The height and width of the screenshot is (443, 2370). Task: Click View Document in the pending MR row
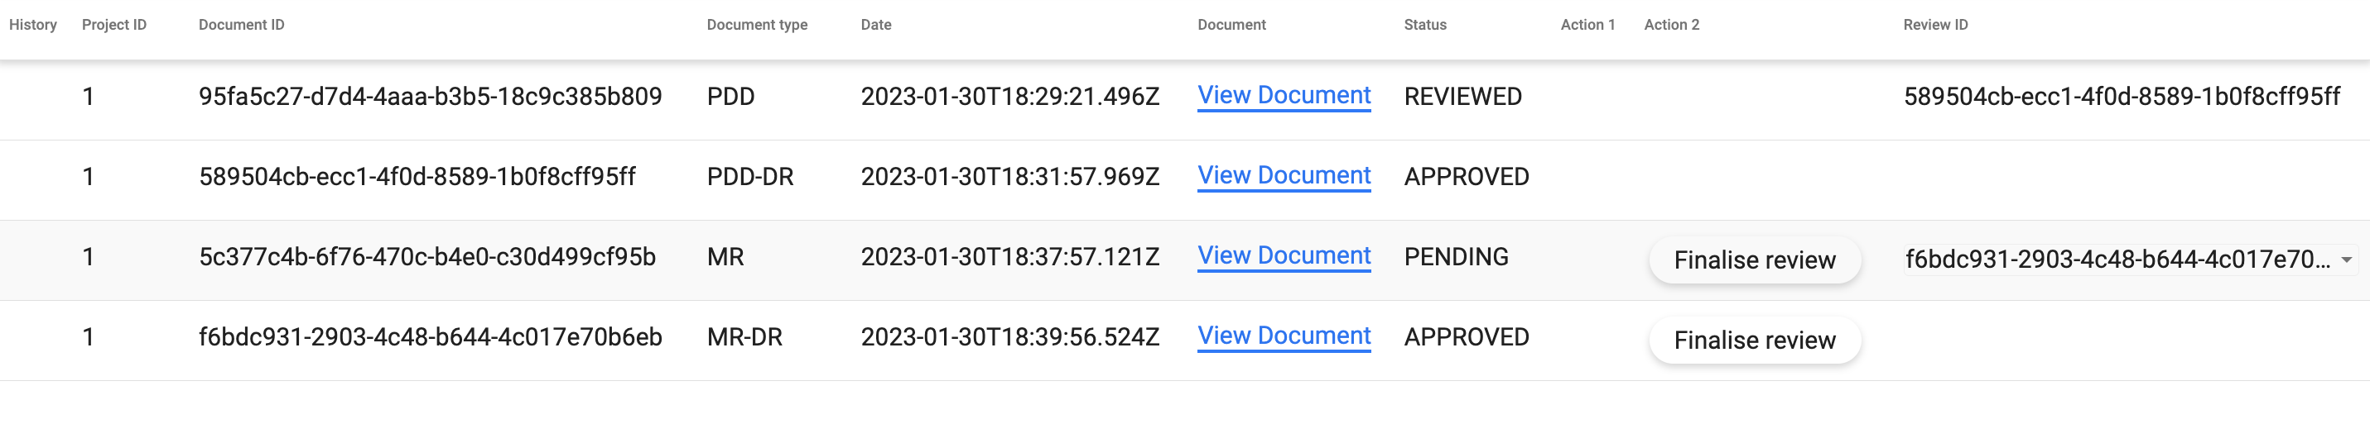pos(1284,255)
